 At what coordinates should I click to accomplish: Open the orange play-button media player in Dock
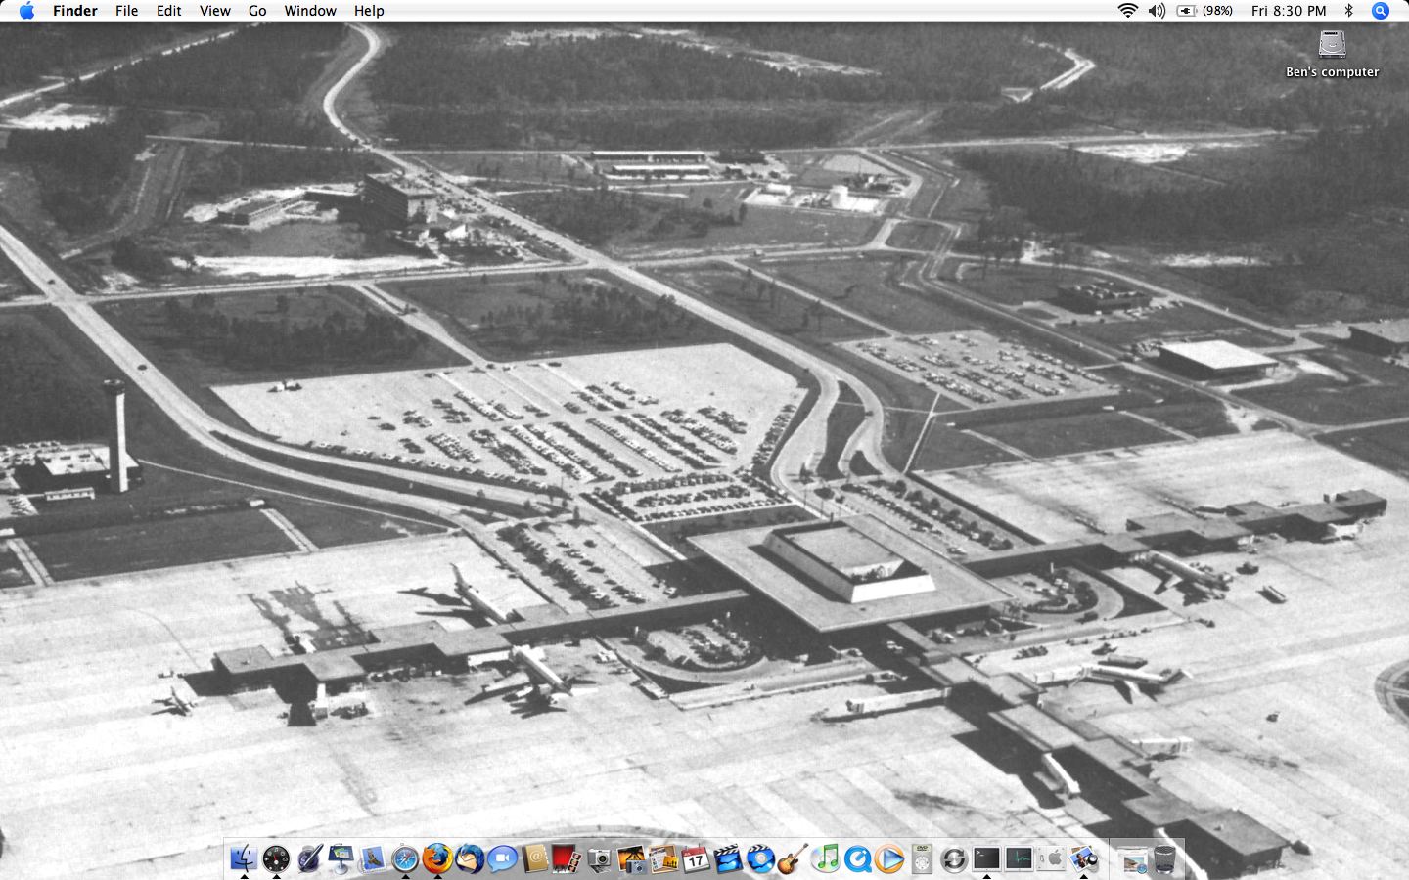pos(889,858)
